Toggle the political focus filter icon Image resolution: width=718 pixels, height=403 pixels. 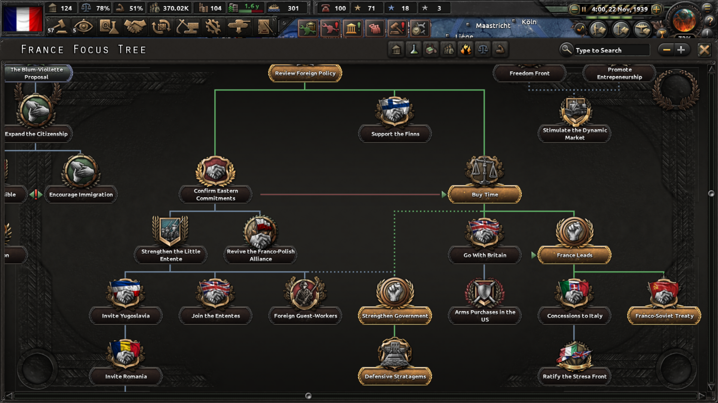pos(396,50)
